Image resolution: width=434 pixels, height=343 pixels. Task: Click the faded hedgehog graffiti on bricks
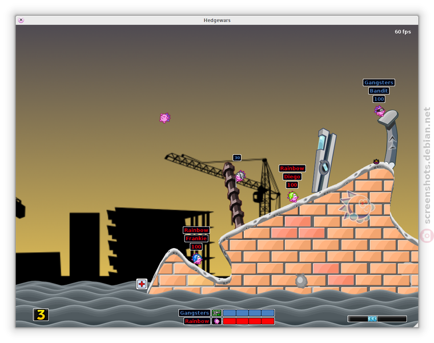[356, 206]
